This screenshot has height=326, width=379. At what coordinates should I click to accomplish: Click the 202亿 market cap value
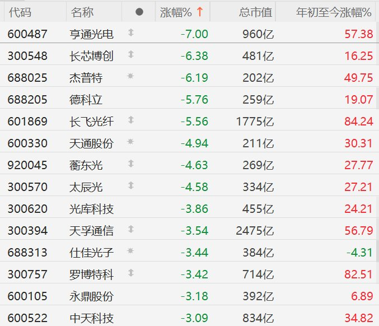click(x=258, y=78)
